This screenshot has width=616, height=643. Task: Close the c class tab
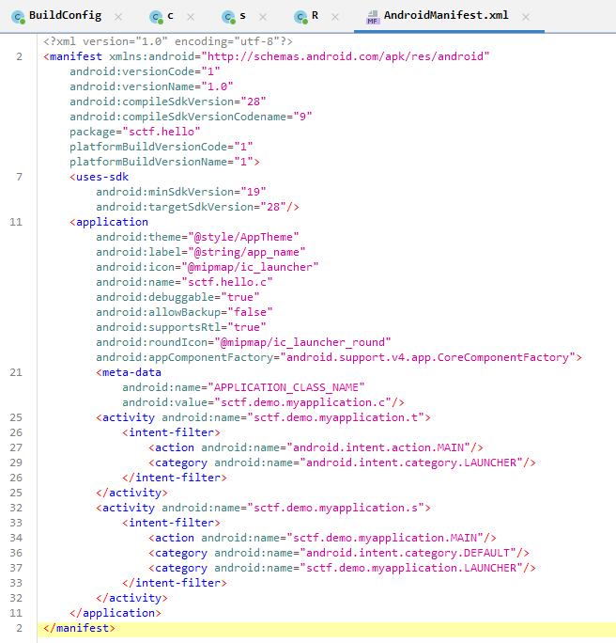(191, 17)
